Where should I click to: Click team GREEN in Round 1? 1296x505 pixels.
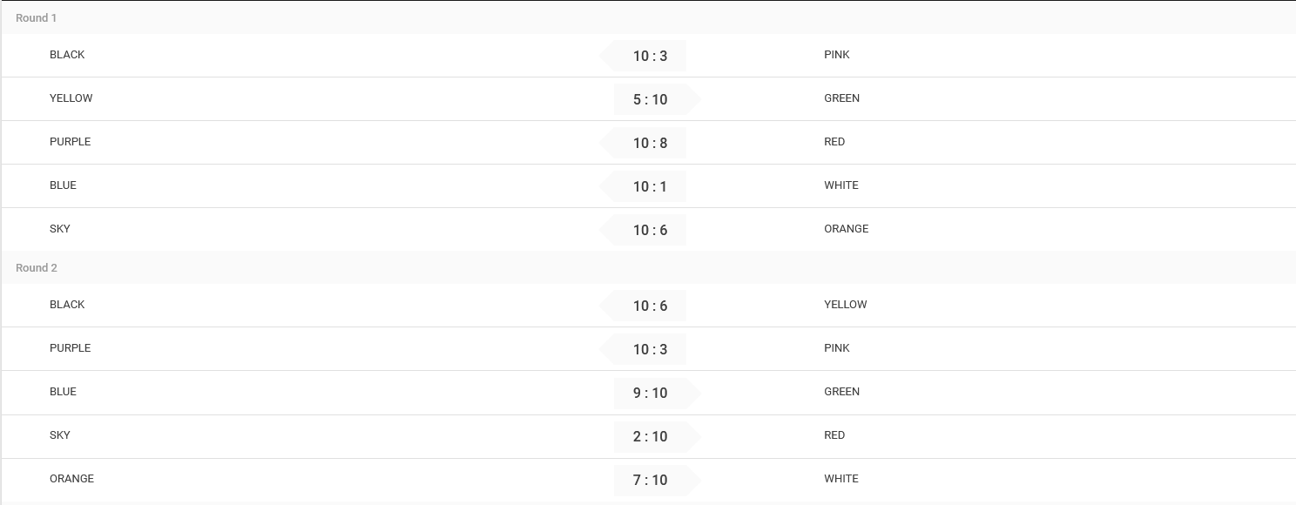[x=841, y=98]
